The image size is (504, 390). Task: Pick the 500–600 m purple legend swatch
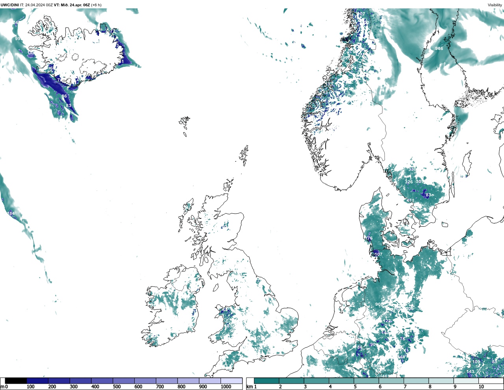pyautogui.click(x=124, y=381)
